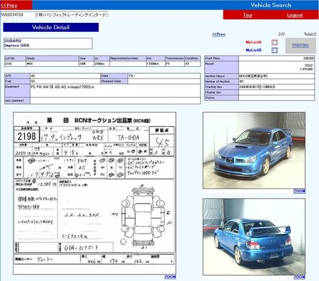Click the Logout link
Screen dimensions: 319x281
[x=295, y=15]
